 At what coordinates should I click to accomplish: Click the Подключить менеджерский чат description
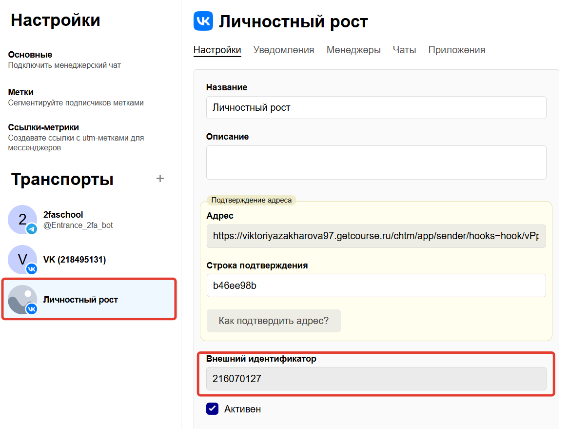[64, 65]
